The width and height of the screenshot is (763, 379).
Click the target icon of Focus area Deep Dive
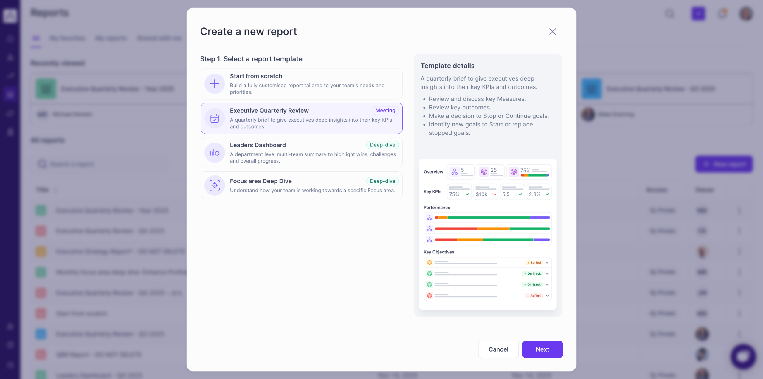pyautogui.click(x=214, y=185)
